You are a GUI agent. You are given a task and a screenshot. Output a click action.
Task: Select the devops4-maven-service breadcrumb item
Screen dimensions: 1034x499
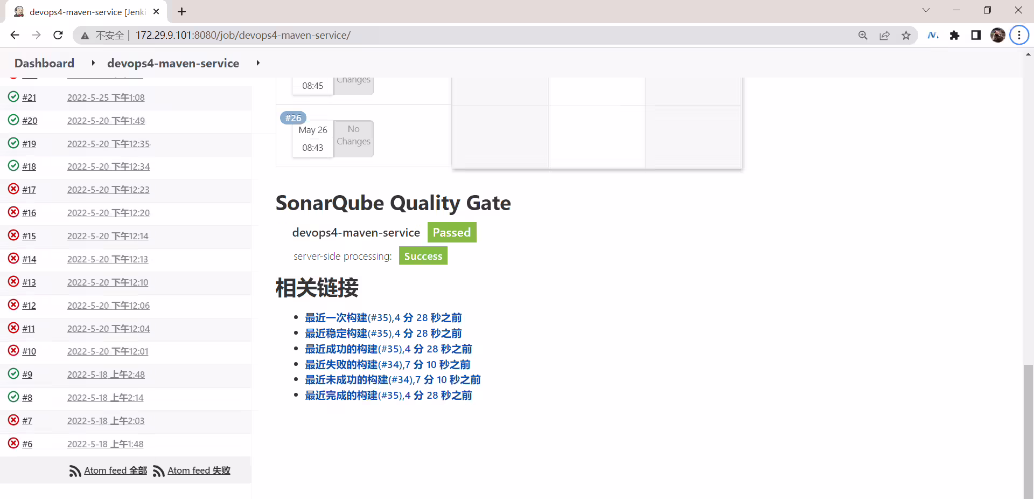(x=173, y=63)
